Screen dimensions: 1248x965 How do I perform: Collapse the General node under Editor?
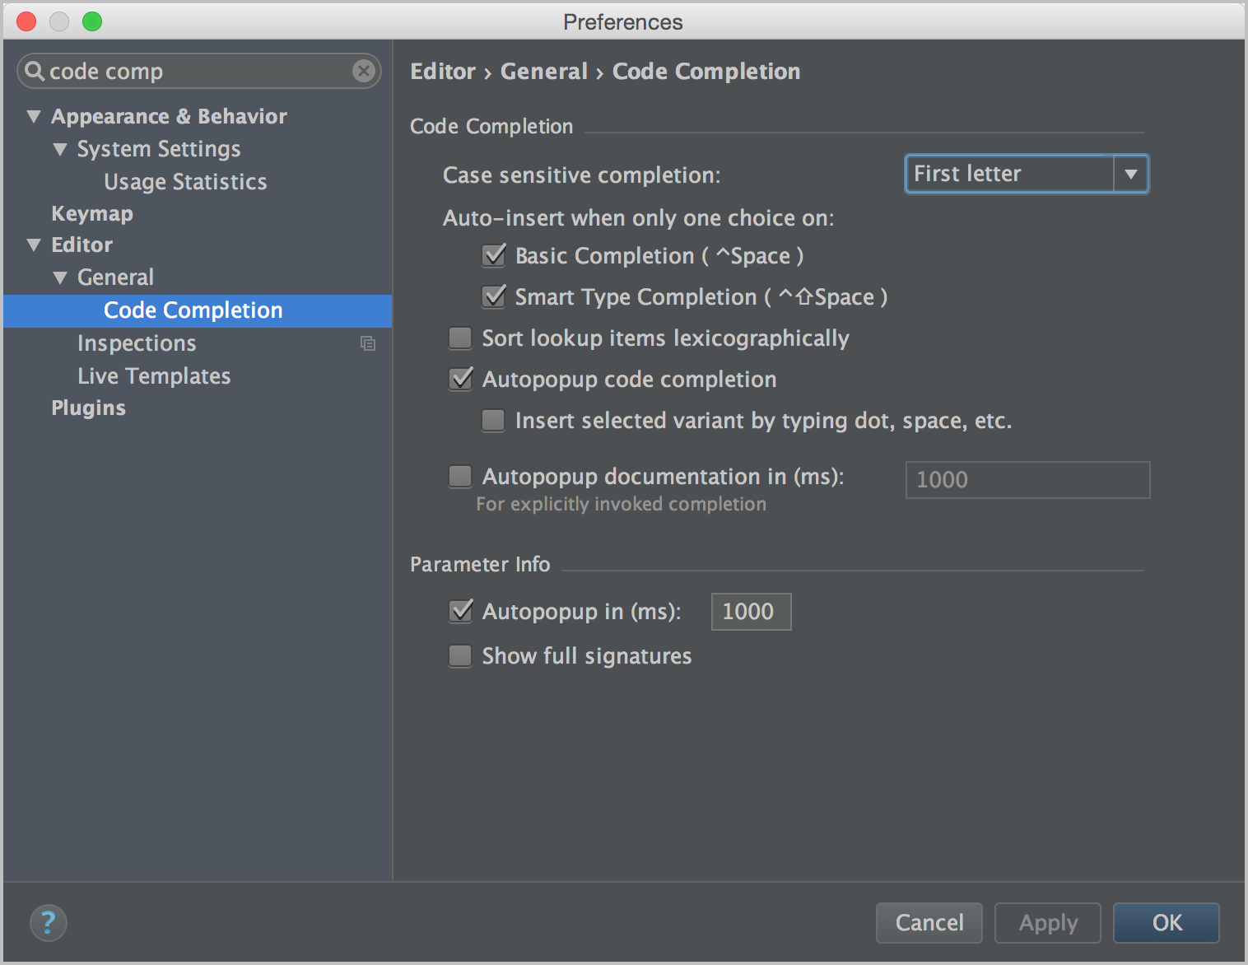point(60,278)
